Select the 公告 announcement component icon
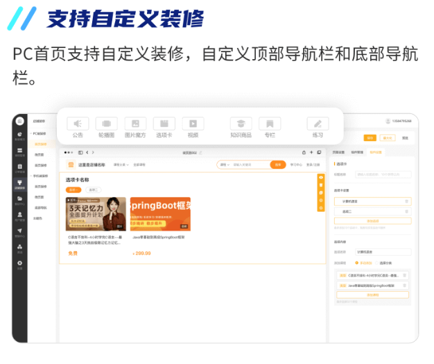The image size is (434, 364). [78, 124]
